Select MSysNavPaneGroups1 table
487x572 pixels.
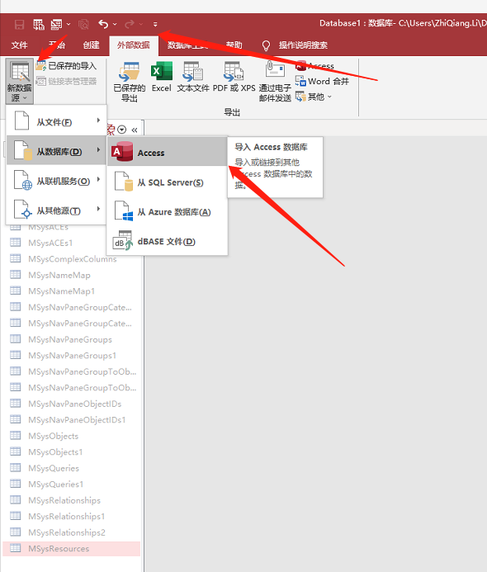point(72,355)
